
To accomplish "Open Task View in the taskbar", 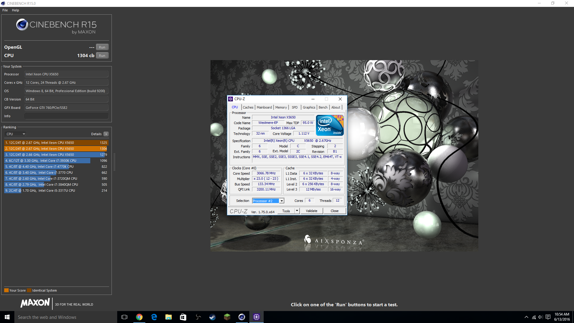I will pyautogui.click(x=124, y=317).
